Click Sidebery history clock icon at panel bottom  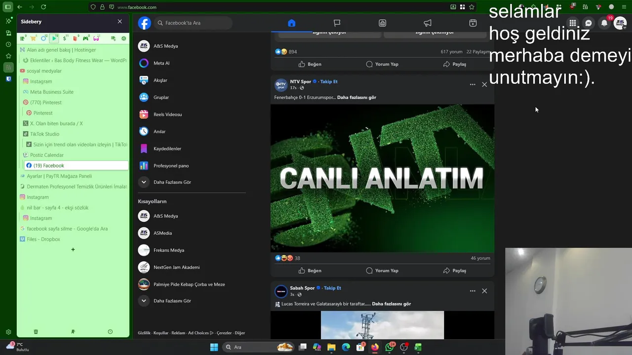tap(110, 332)
